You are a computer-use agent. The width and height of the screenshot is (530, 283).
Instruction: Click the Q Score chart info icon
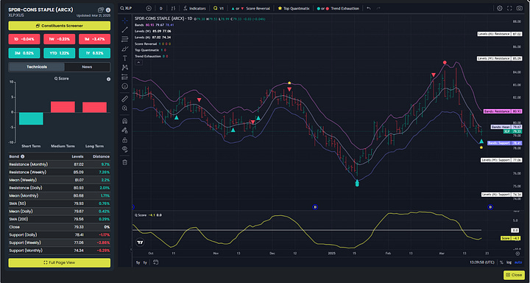[x=108, y=79]
